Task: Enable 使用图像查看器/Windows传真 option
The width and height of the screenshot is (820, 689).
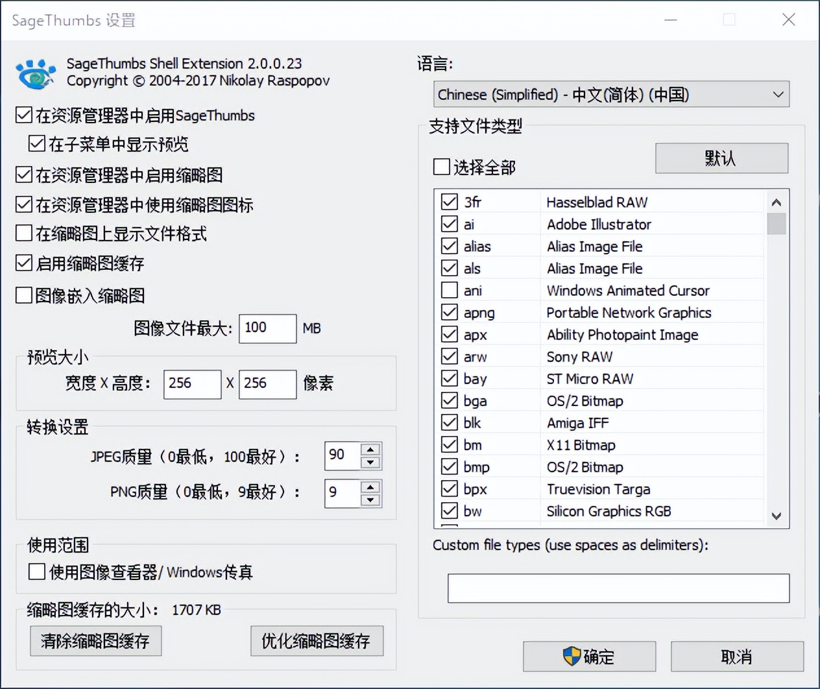Action: [x=36, y=572]
